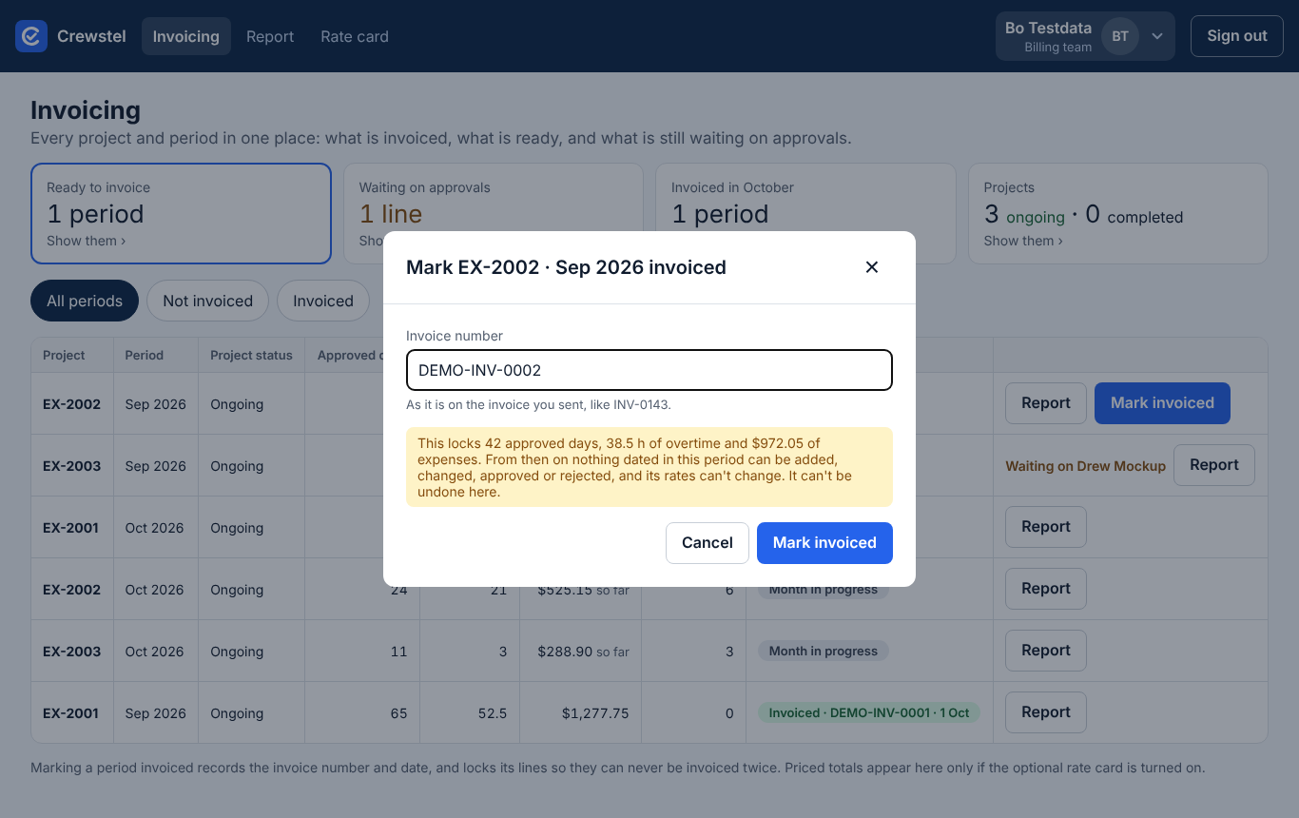The image size is (1299, 818).
Task: Open the Invoiced in October card
Action: click(805, 213)
